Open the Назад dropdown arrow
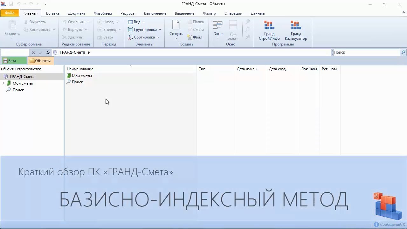The image size is (407, 229). pyautogui.click(x=117, y=22)
